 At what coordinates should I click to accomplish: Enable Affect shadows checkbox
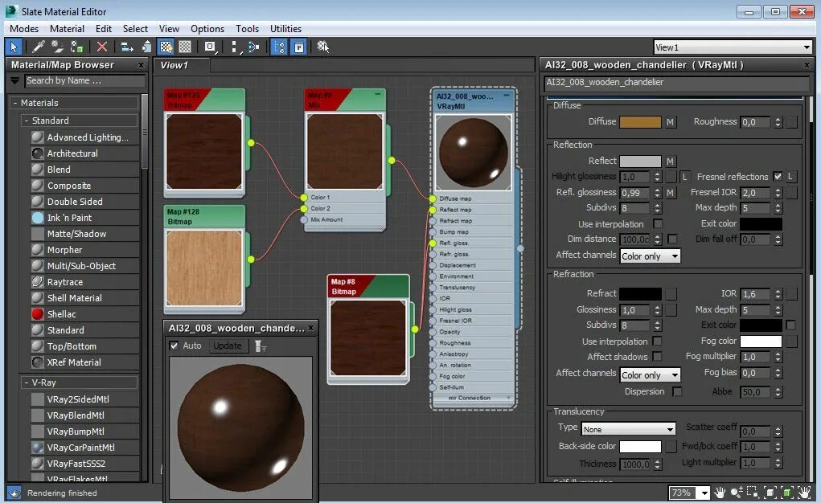pyautogui.click(x=657, y=357)
